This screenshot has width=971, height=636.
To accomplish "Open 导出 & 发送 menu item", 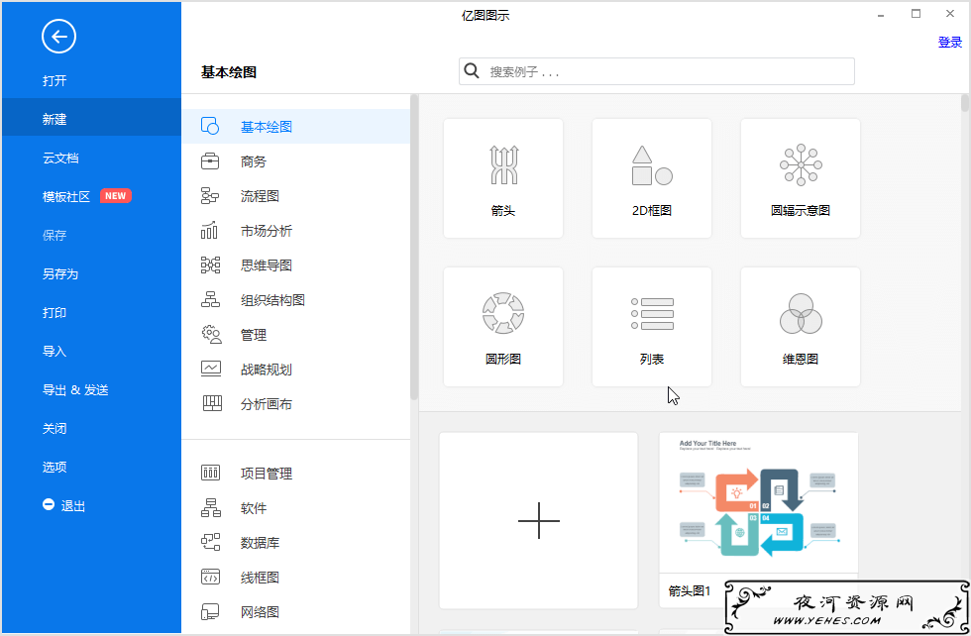I will coord(75,389).
